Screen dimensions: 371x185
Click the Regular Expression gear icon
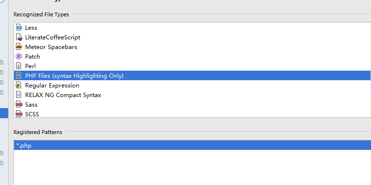point(19,86)
